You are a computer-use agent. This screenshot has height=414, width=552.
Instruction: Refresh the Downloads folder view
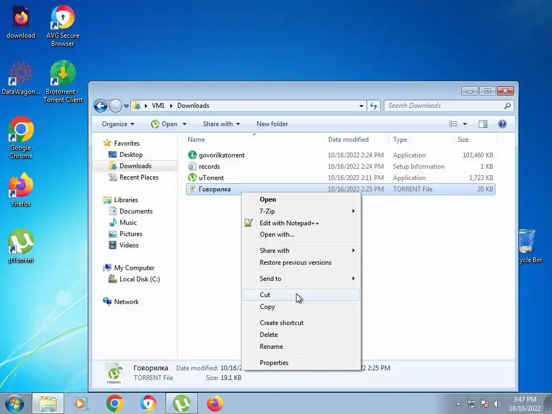click(x=374, y=106)
